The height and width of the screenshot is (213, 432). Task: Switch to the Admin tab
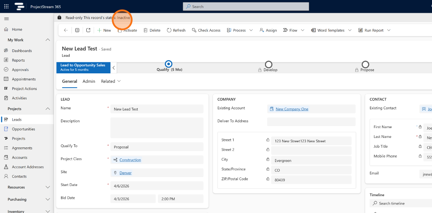coord(89,81)
